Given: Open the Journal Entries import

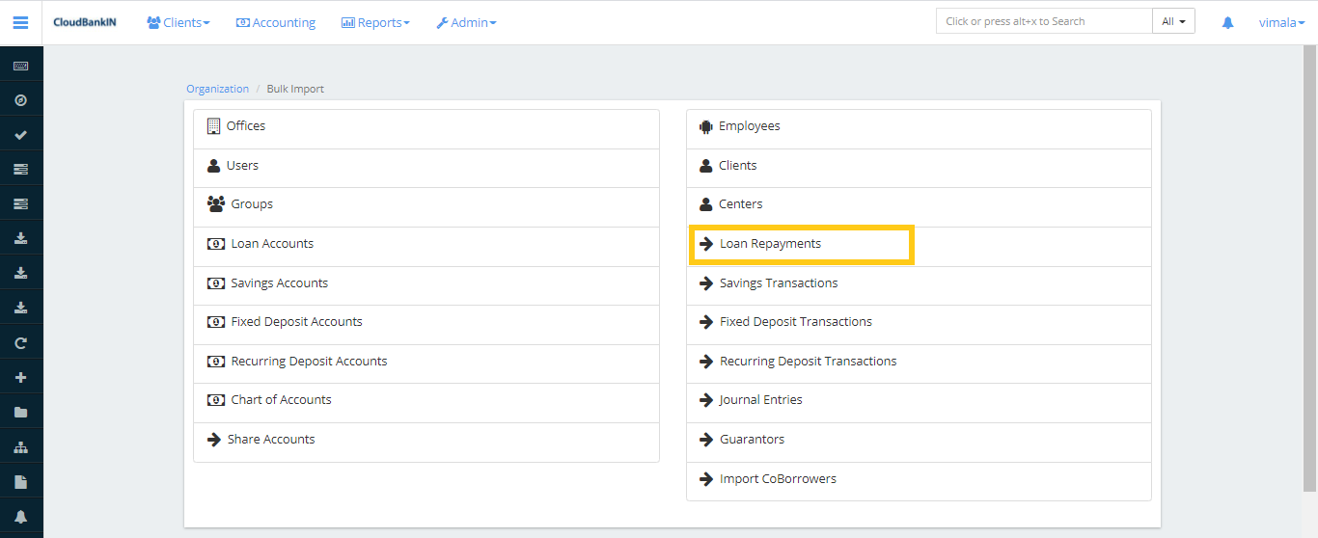Looking at the screenshot, I should pos(760,400).
